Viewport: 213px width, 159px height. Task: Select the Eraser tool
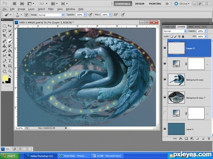coord(4,51)
